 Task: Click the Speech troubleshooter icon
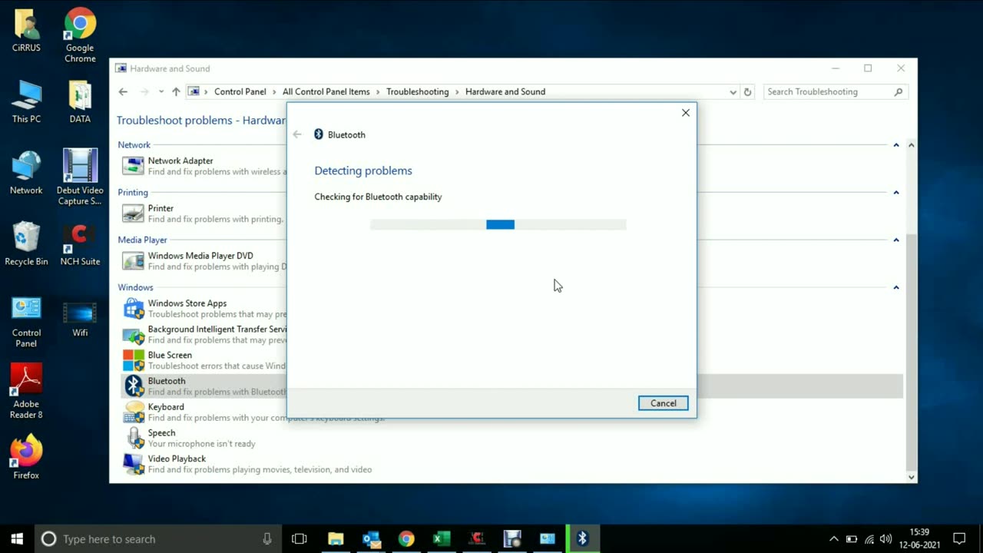pyautogui.click(x=134, y=438)
